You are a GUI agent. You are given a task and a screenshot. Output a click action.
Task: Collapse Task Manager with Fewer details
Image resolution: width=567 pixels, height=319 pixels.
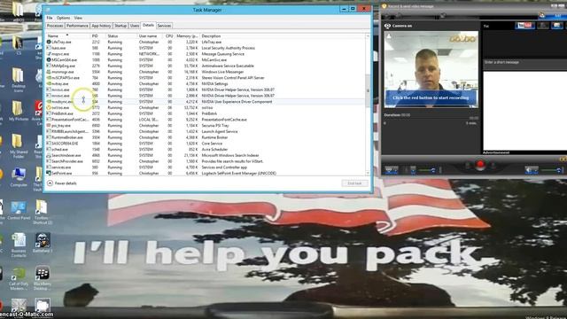(62, 183)
